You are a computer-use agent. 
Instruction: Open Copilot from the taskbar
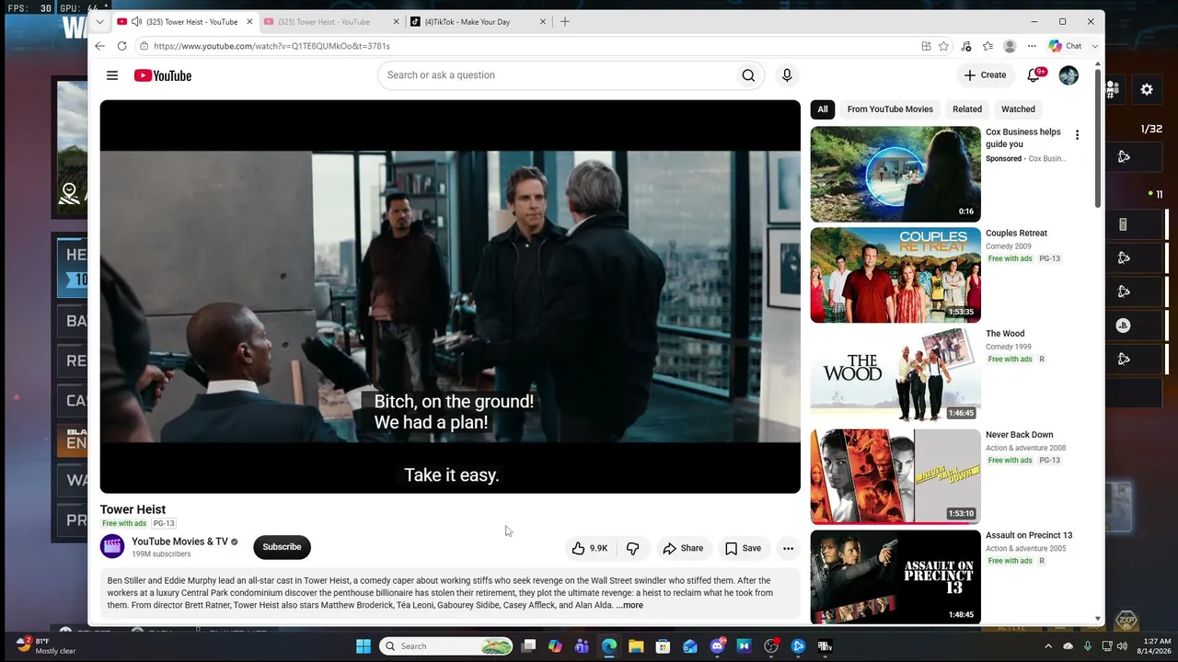(555, 646)
